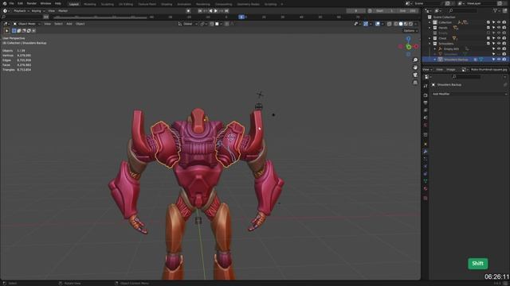
Task: Open the Keying dropdown in timeline
Action: 37,10
